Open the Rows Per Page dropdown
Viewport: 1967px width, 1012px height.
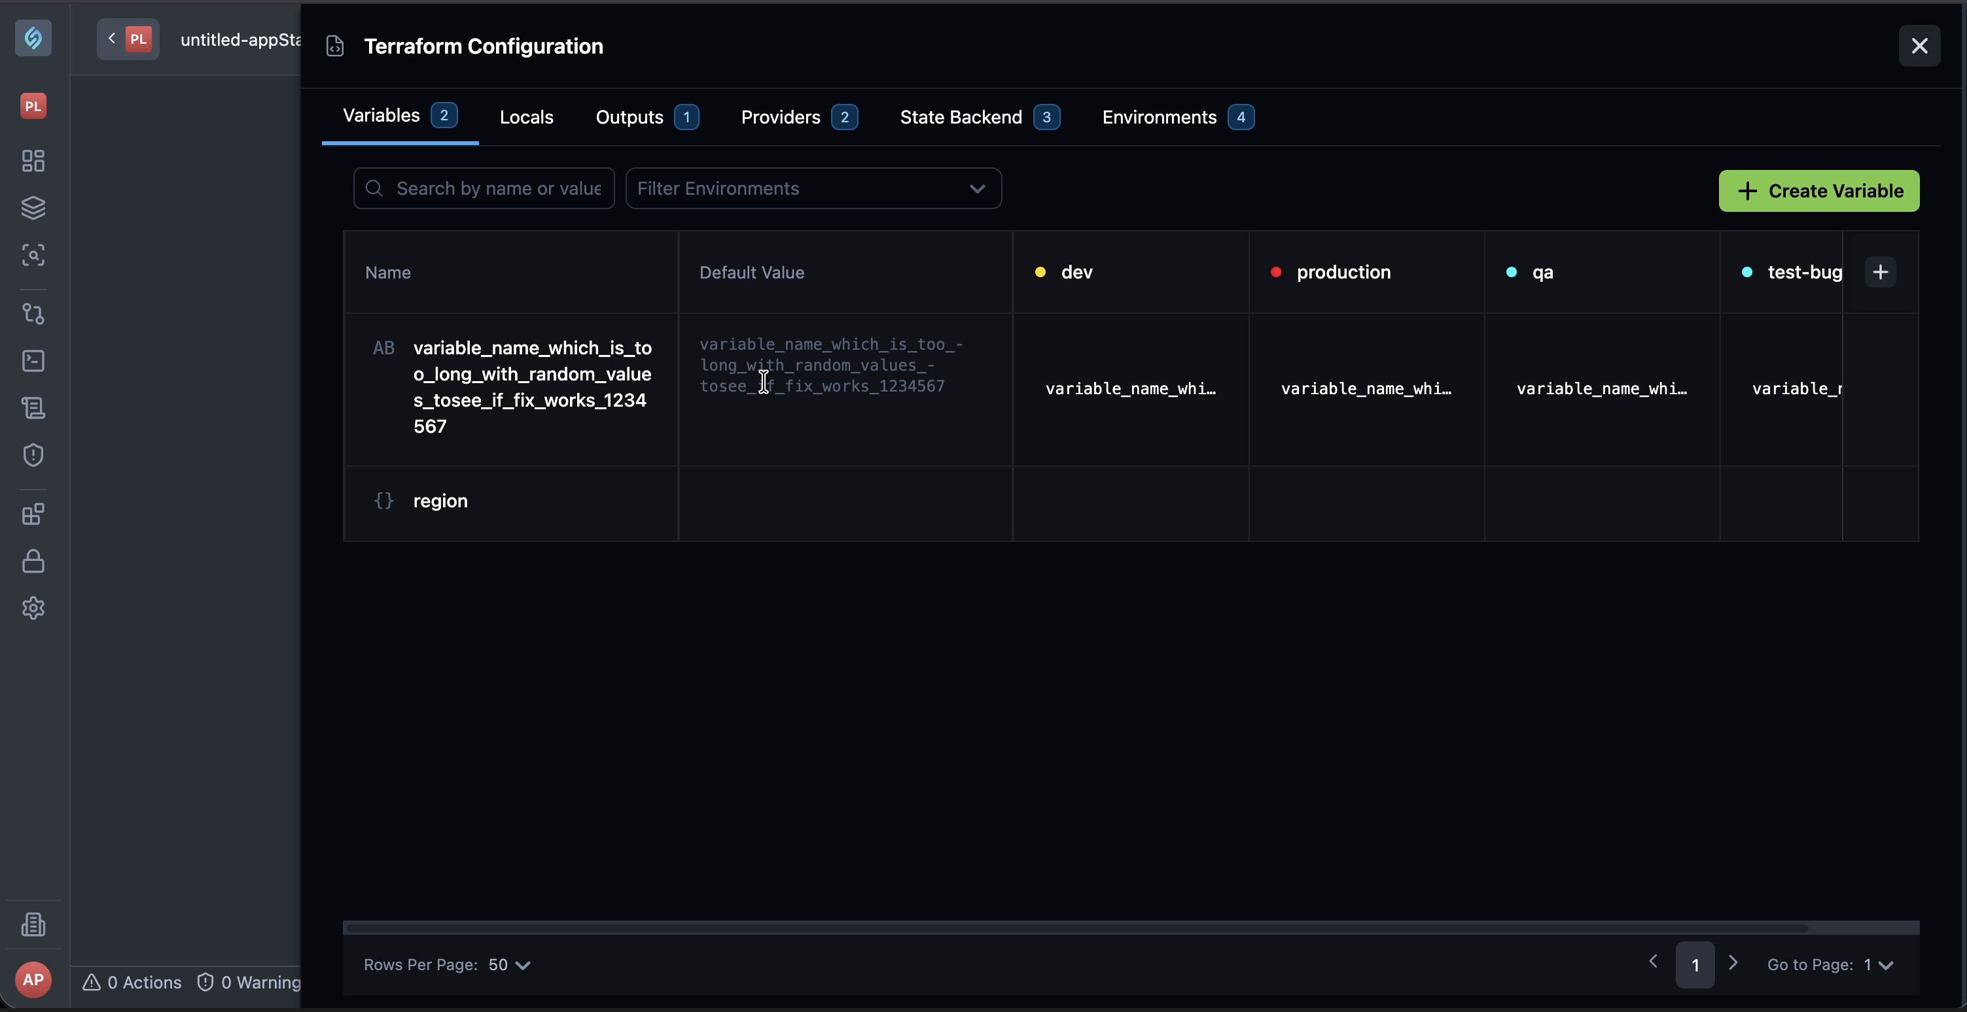509,965
